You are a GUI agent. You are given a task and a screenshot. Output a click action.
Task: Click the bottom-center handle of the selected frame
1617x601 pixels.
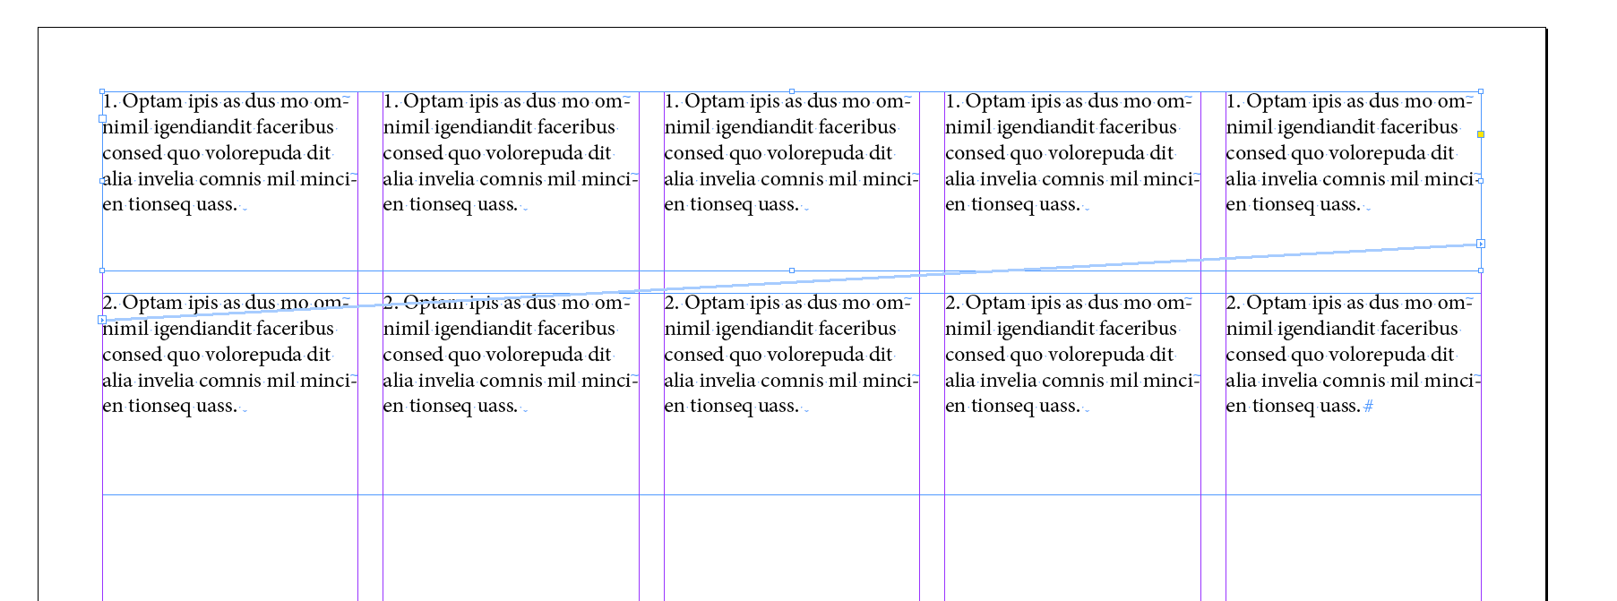(791, 270)
